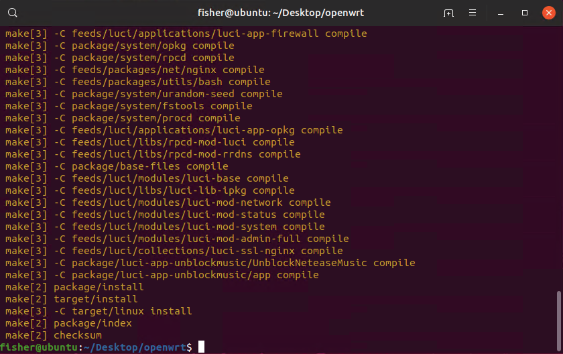Click the line 'UnblockNeteaseMusic compile'
This screenshot has height=354, width=563.
[210, 262]
